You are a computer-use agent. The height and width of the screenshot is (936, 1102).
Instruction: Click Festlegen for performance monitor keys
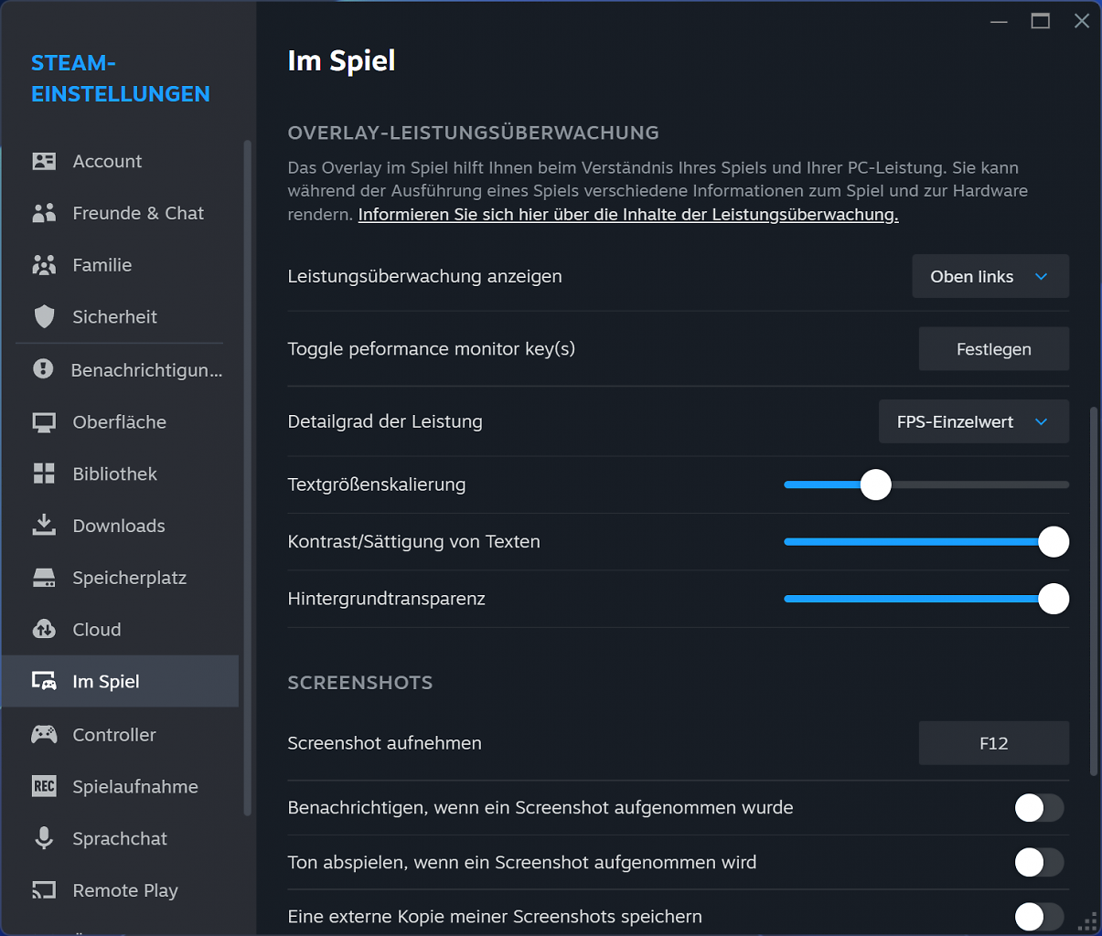click(x=994, y=349)
